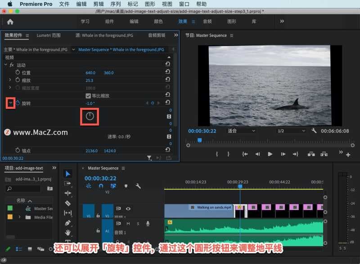The image size is (360, 264).
Task: Click the circular rotation dial button
Action: pos(89,116)
